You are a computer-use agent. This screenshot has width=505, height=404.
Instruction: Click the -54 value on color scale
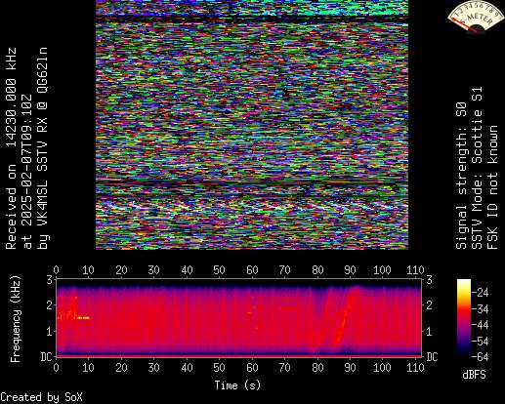[x=481, y=342]
